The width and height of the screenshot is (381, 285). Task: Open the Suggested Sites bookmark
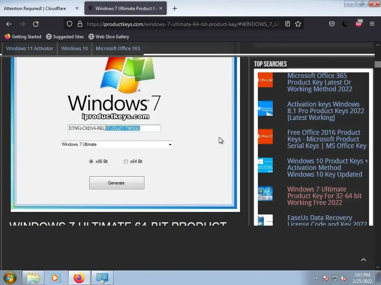(x=65, y=37)
